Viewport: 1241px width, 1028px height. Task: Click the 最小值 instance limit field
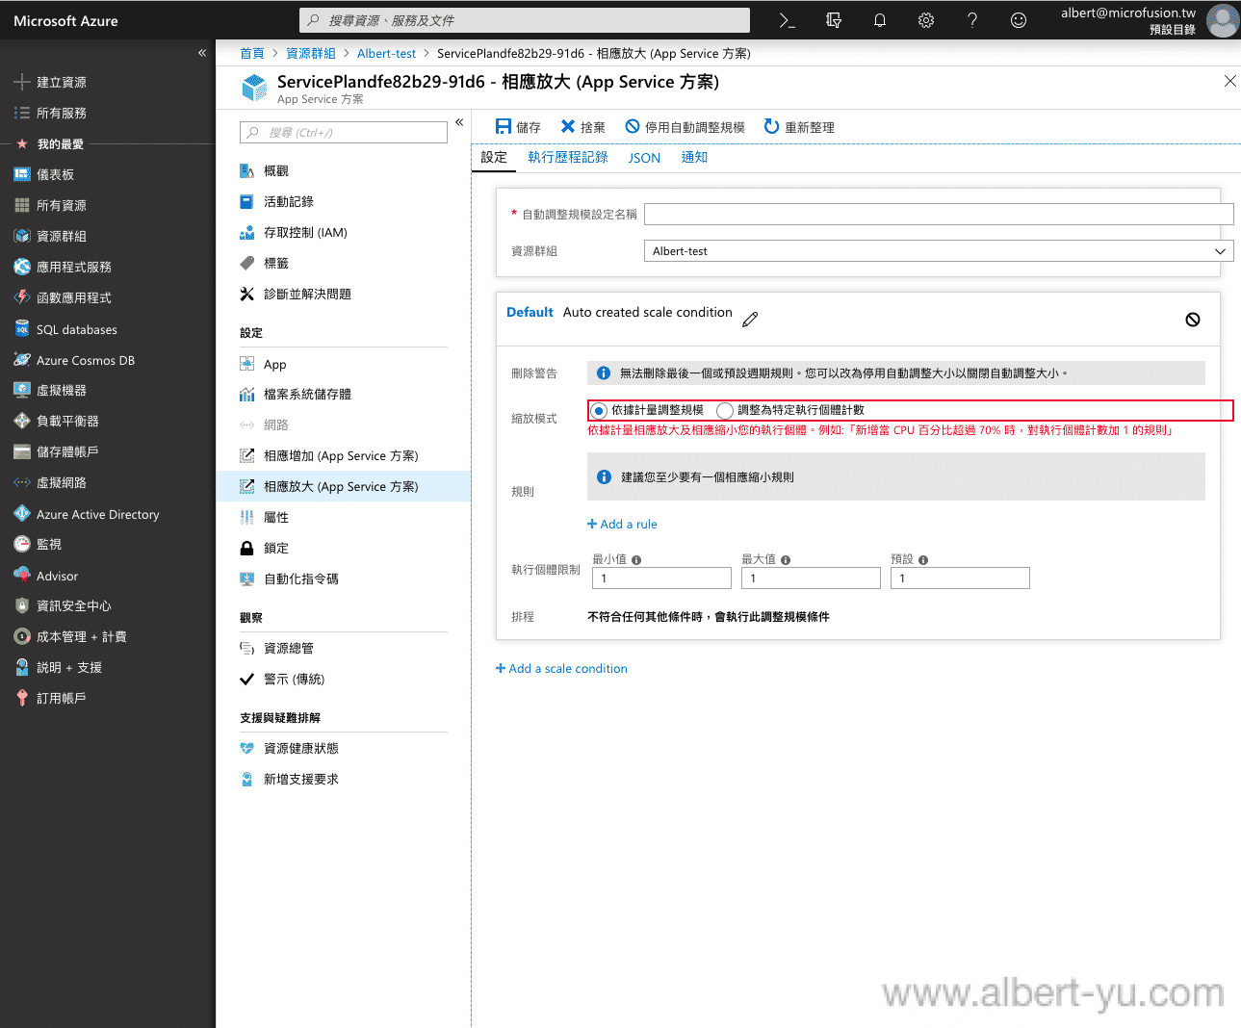(x=661, y=578)
